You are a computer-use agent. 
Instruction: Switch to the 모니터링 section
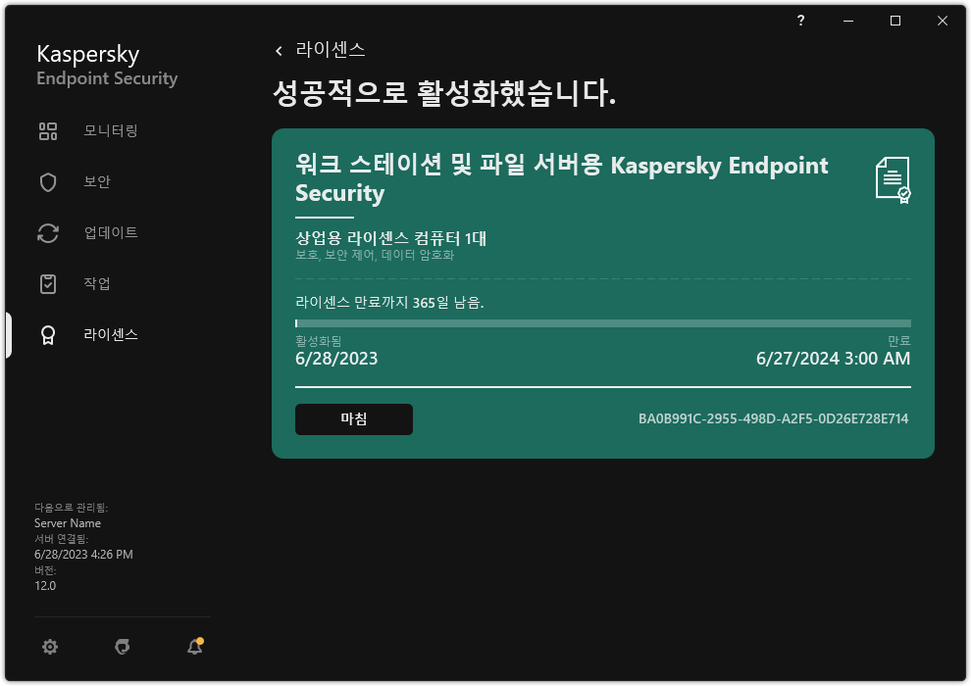(111, 130)
